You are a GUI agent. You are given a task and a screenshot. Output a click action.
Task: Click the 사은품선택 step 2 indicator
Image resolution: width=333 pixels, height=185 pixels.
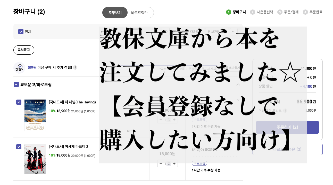click(261, 12)
